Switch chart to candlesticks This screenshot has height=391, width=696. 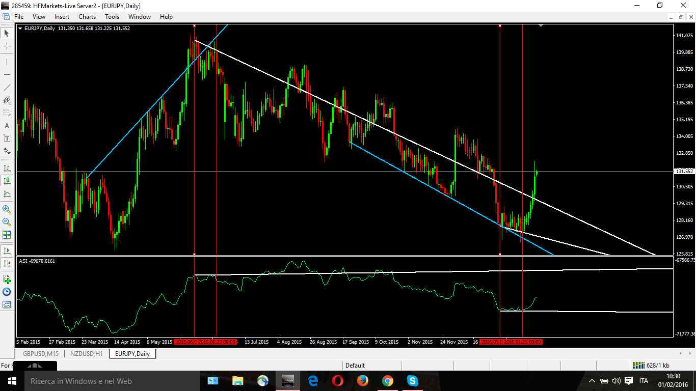pos(7,181)
